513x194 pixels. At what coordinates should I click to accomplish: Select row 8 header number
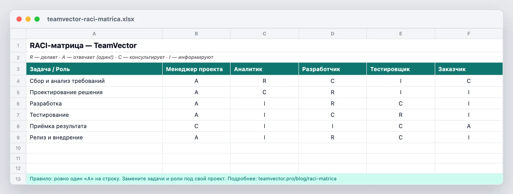point(18,126)
